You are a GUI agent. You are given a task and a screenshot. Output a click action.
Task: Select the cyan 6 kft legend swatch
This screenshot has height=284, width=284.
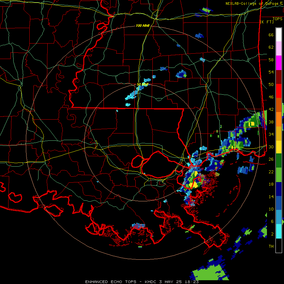279,231
